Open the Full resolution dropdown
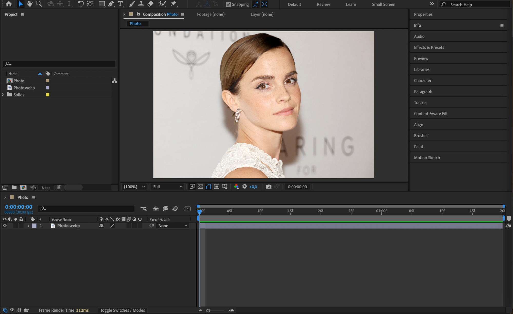This screenshot has height=314, width=513. [x=168, y=187]
